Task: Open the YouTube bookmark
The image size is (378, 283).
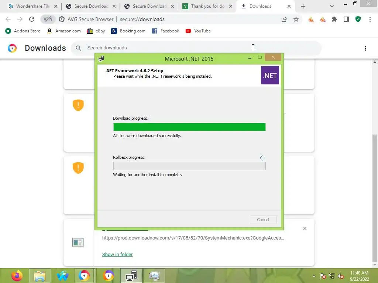Action: (x=198, y=31)
